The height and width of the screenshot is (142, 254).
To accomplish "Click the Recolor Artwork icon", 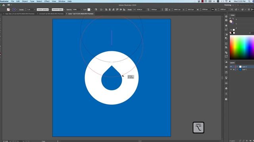I will [x=96, y=9].
